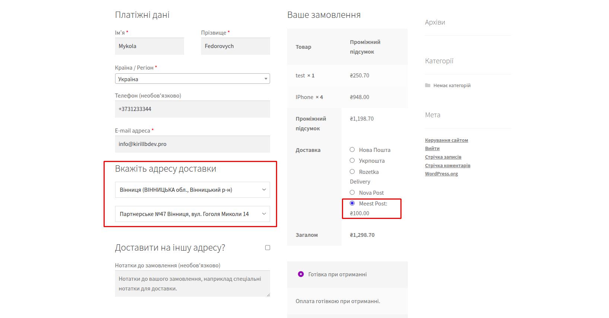Visit the WordPress.org link
Viewport: 609px width, 318px height.
click(441, 174)
